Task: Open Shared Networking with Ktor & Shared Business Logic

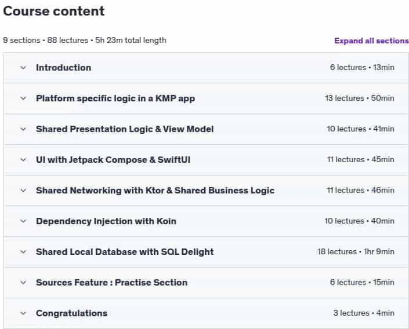Action: pos(155,191)
